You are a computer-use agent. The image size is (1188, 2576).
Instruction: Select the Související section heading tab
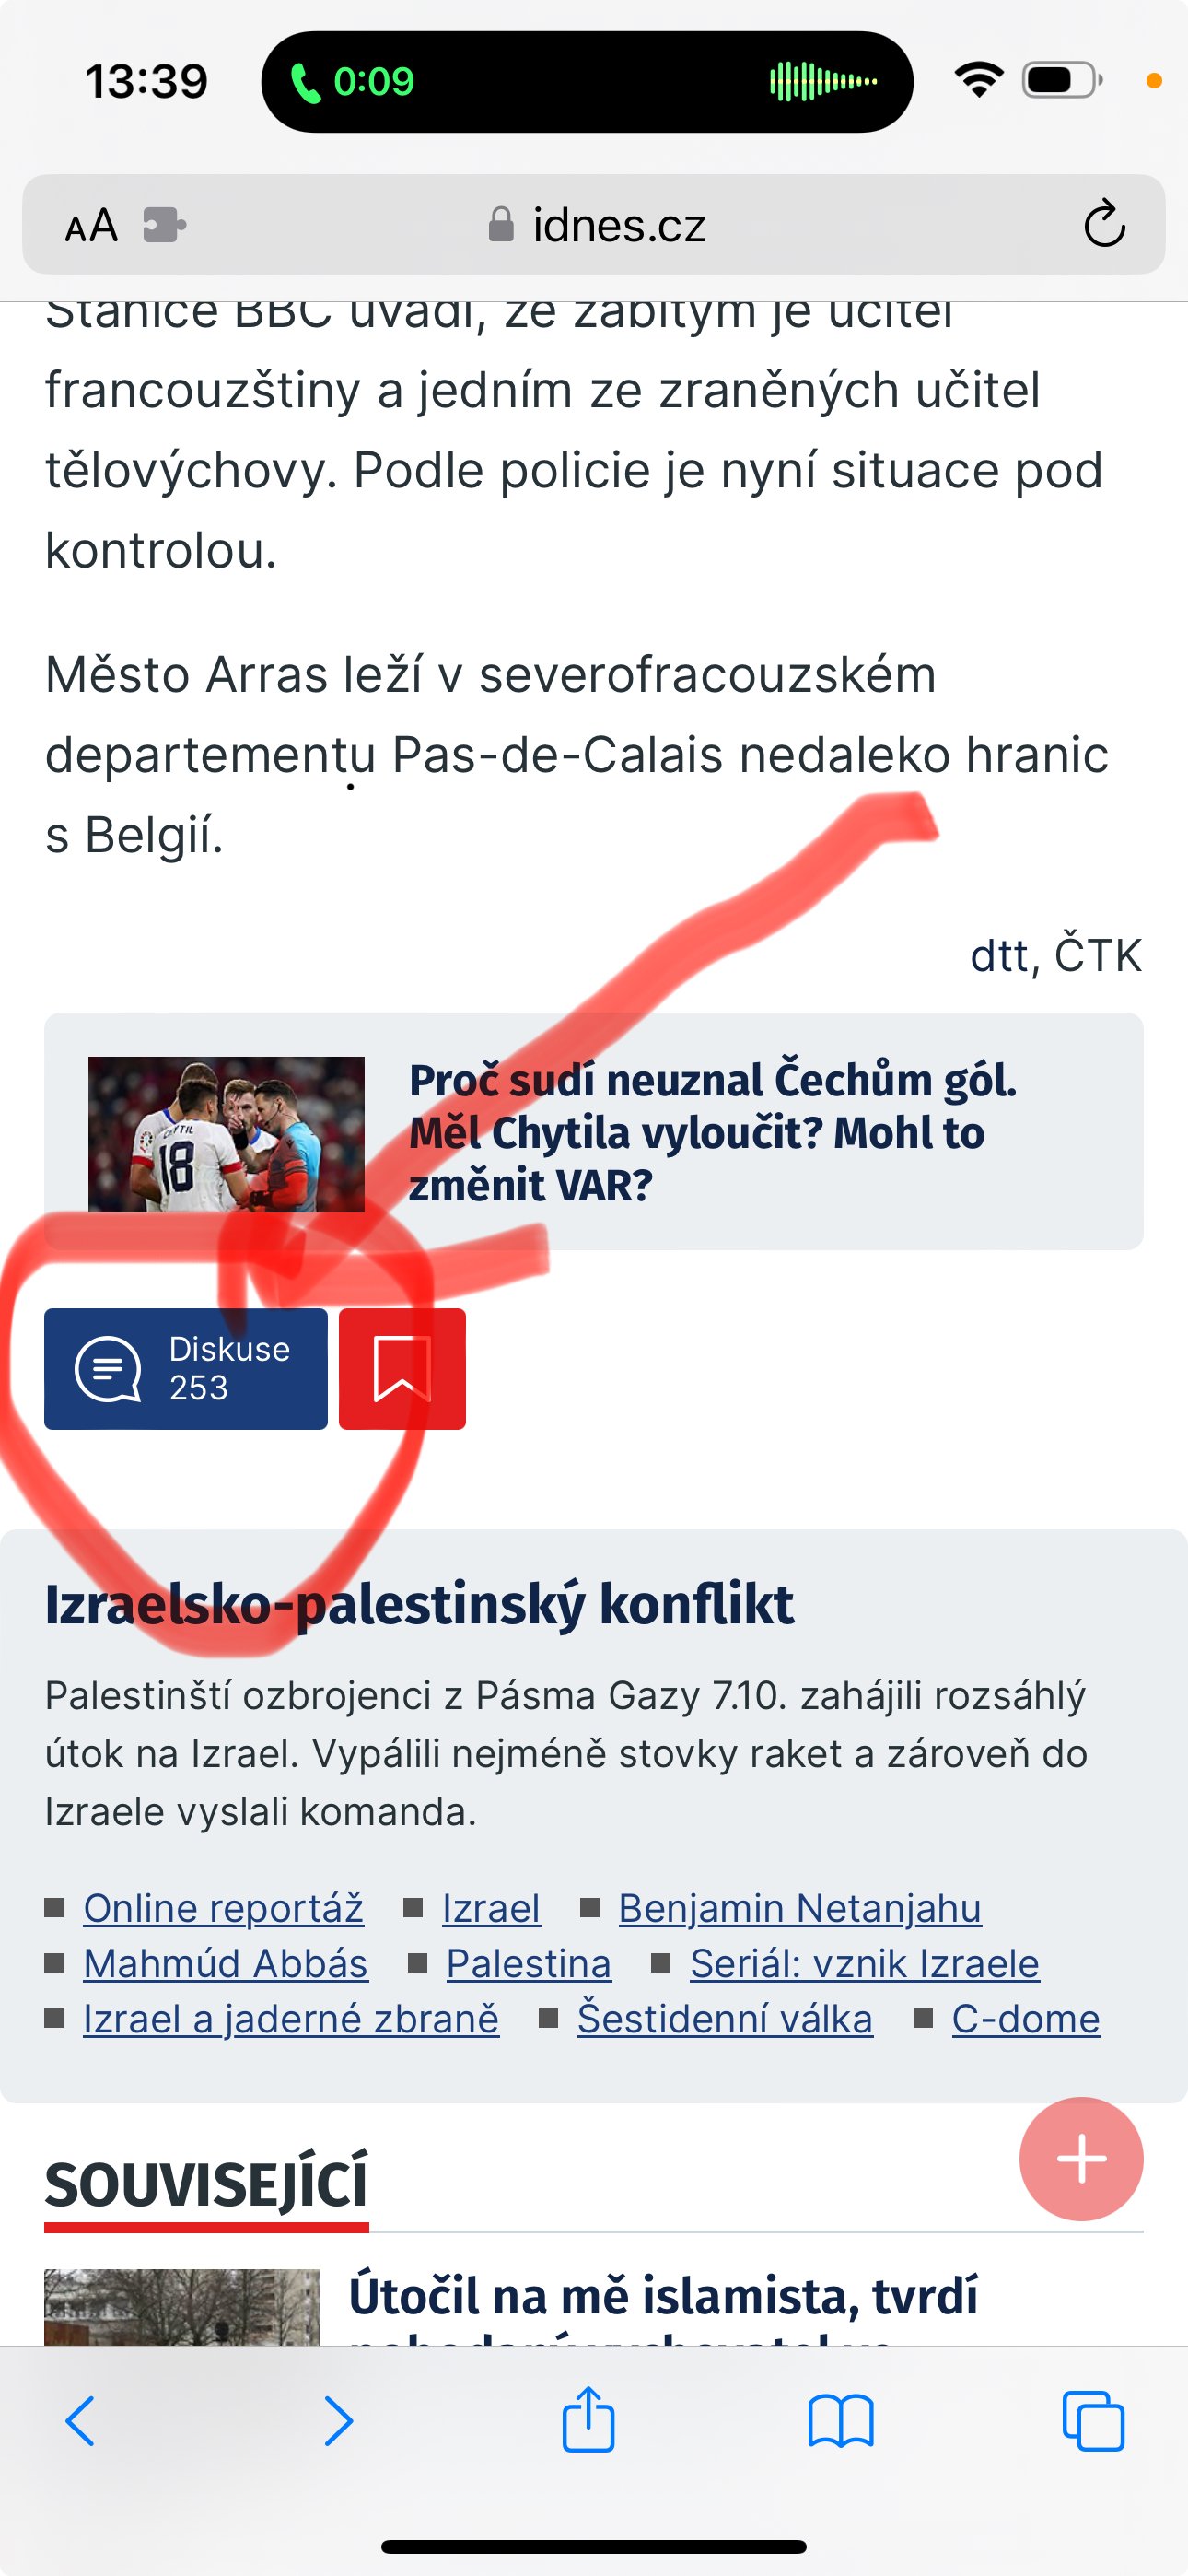[x=206, y=2184]
